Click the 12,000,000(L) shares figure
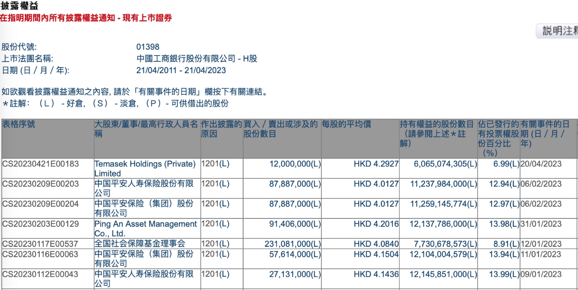The width and height of the screenshot is (578, 290). [295, 164]
